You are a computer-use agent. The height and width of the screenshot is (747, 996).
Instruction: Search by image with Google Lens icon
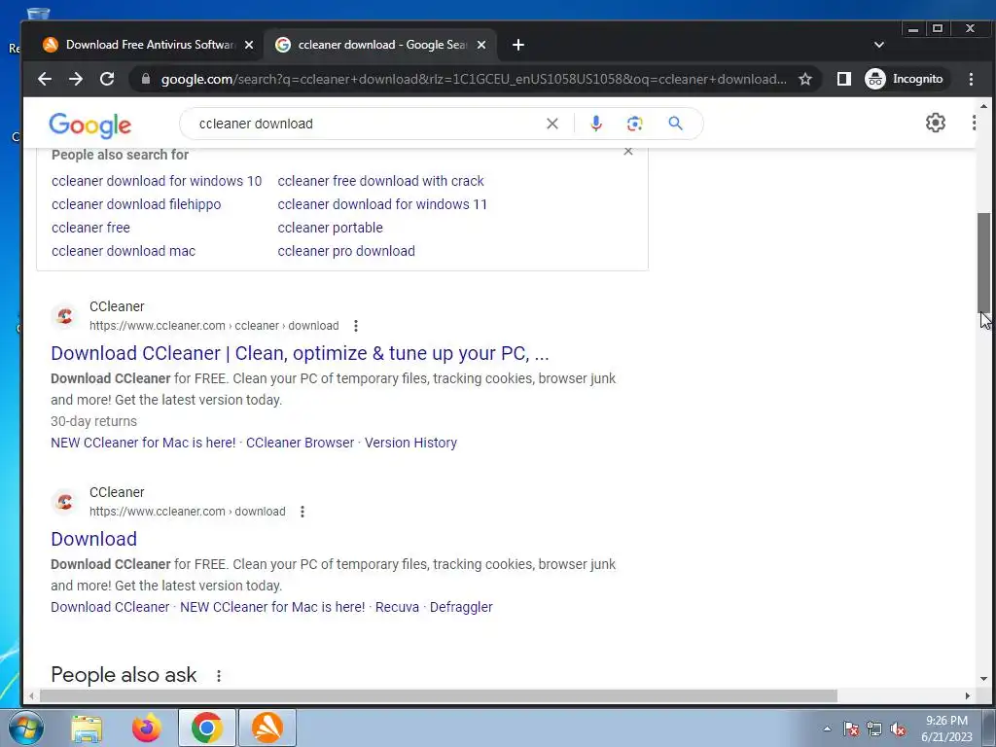click(634, 124)
